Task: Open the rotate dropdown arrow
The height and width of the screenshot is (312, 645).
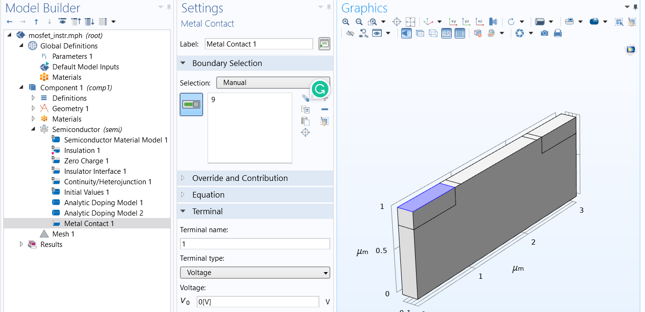Action: (x=522, y=22)
